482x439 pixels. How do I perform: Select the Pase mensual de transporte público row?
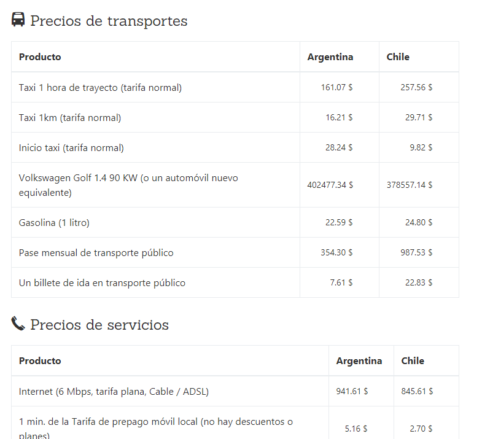(x=96, y=253)
